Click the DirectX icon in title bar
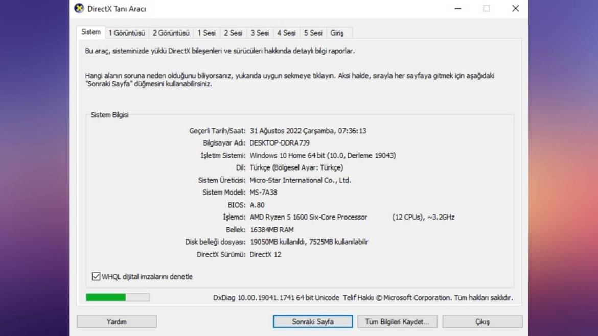Screen dimensions: 598x336 pyautogui.click(x=79, y=8)
